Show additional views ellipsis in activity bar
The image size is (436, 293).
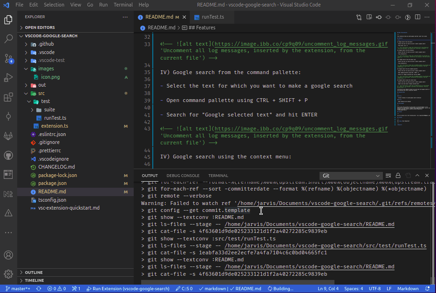pyautogui.click(x=8, y=232)
